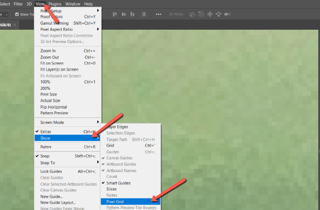Click the three-dots more options icon
This screenshot has height=210, width=320.
(x=159, y=14)
